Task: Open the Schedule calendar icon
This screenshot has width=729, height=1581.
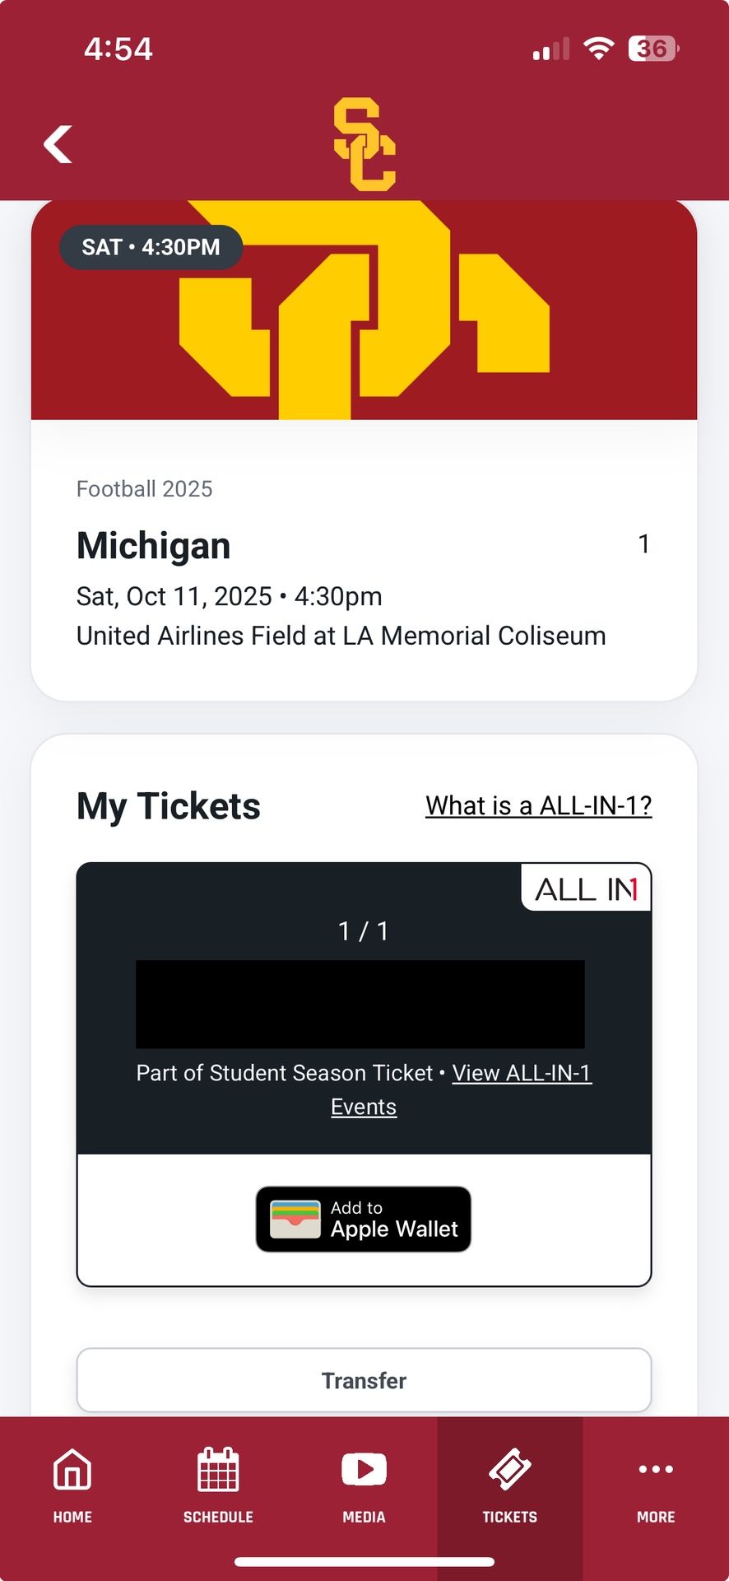Action: pyautogui.click(x=218, y=1470)
